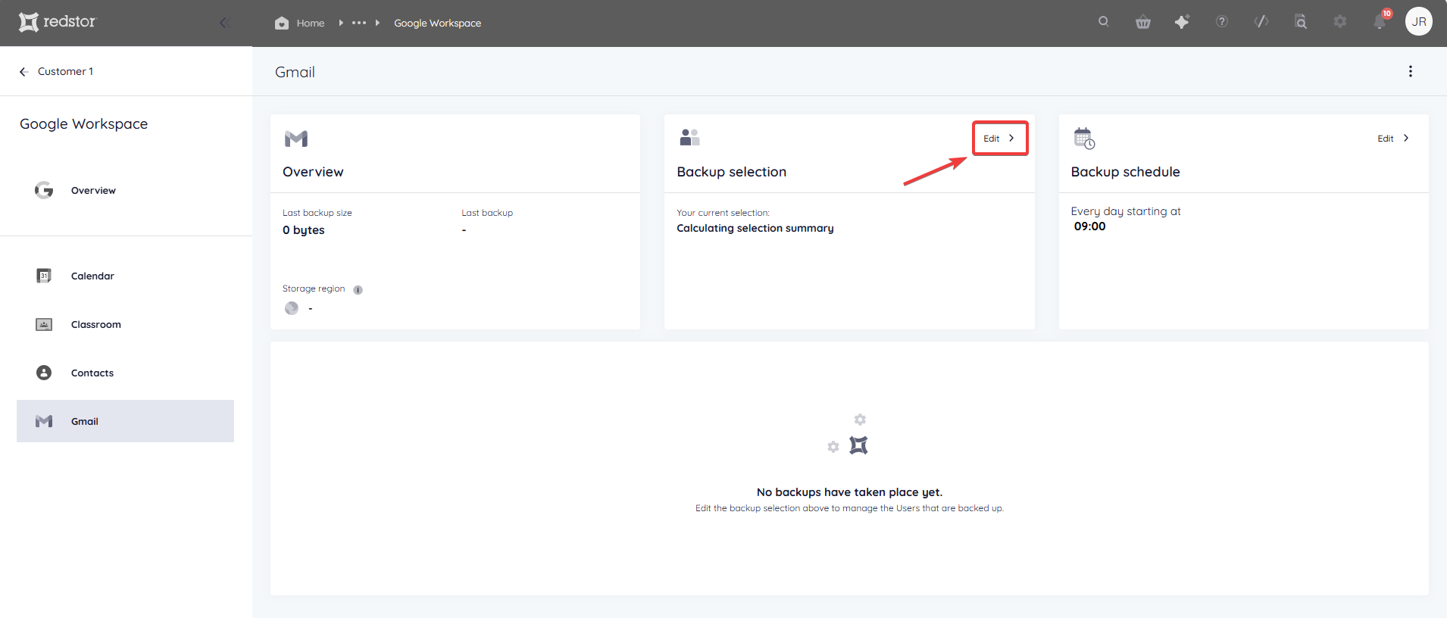Open the help question mark icon
This screenshot has height=618, width=1447.
[1222, 22]
